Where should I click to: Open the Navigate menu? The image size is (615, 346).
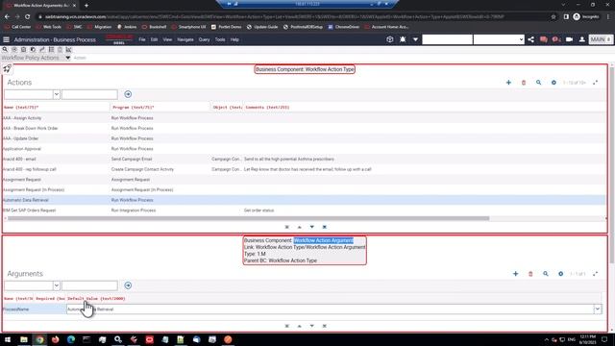[185, 39]
